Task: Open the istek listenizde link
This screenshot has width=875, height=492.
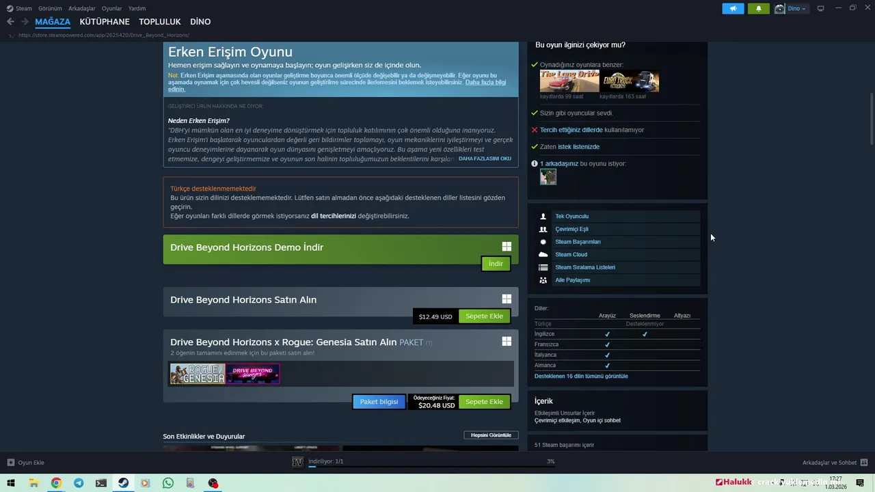Action: [578, 147]
